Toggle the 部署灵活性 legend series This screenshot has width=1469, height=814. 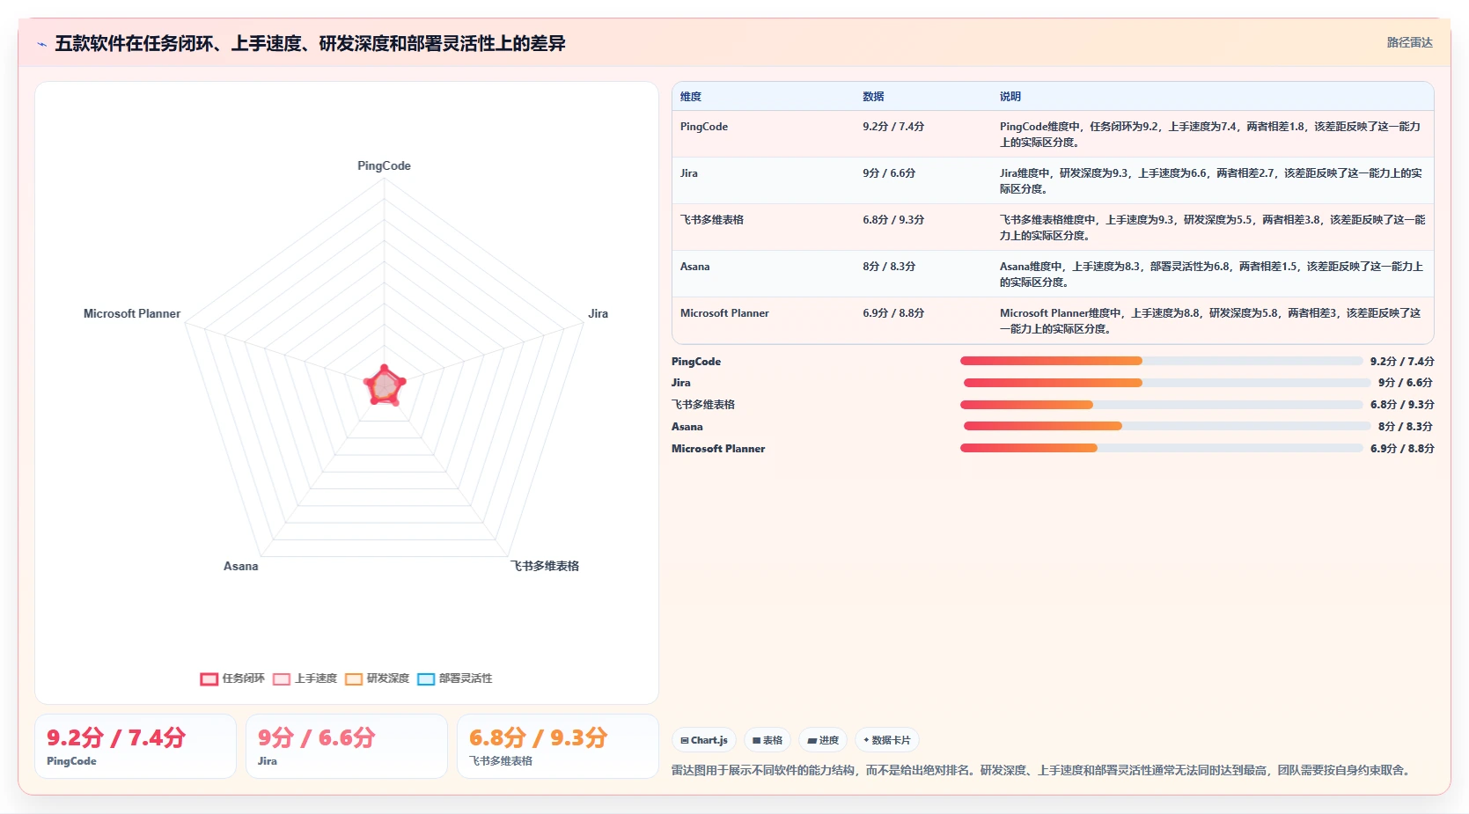454,678
